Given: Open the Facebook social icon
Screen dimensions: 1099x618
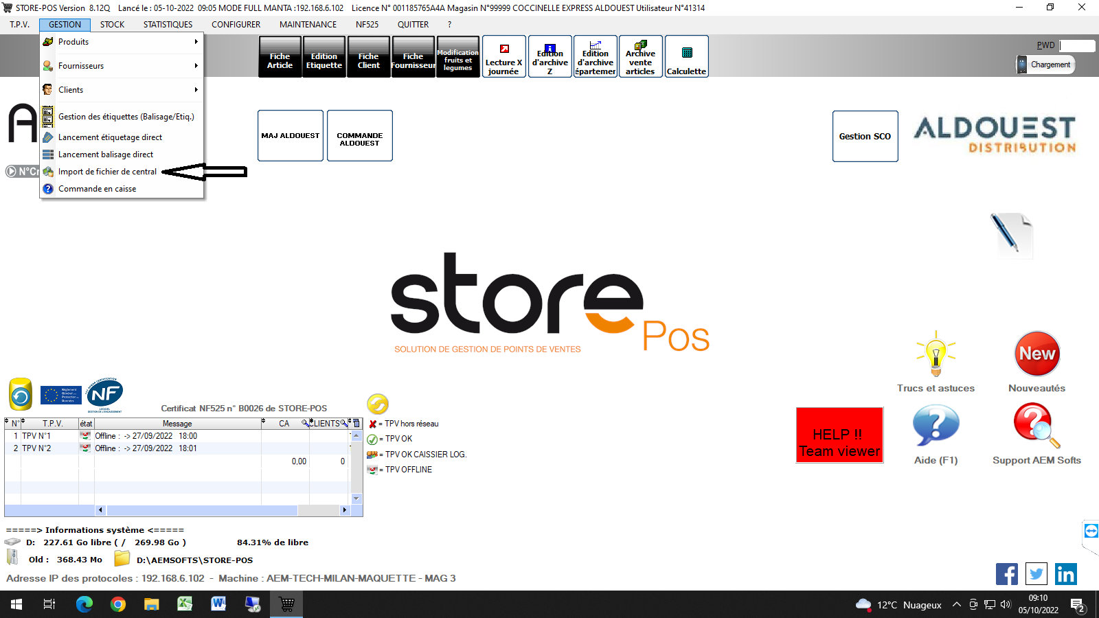Looking at the screenshot, I should point(1006,574).
